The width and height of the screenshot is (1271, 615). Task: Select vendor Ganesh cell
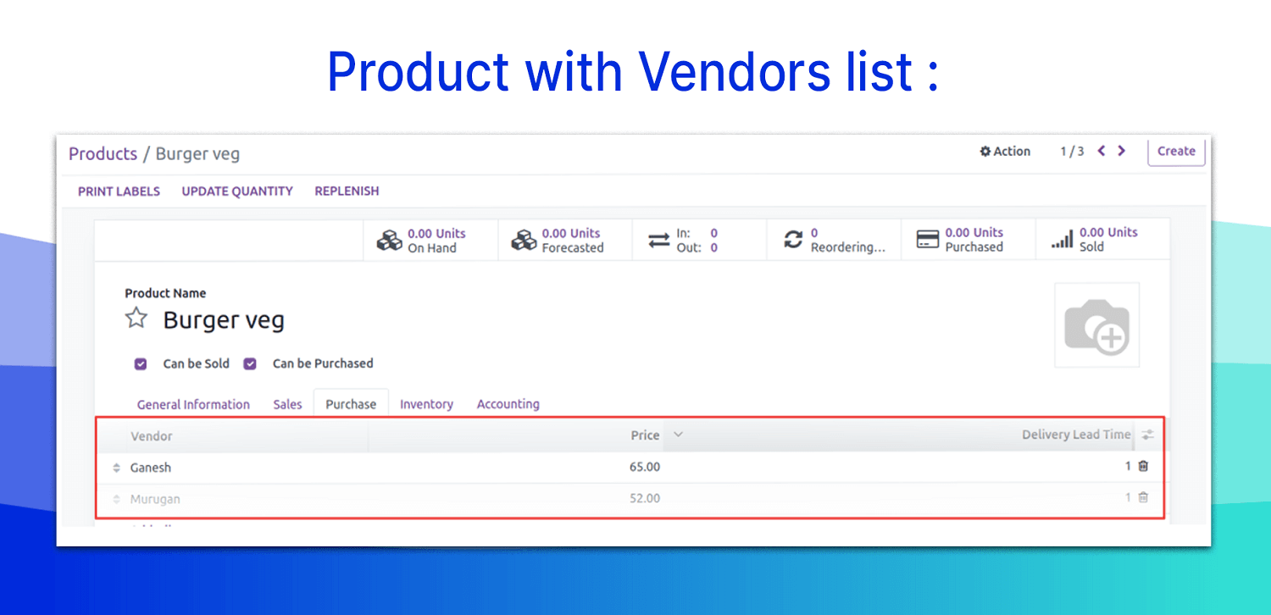(151, 468)
